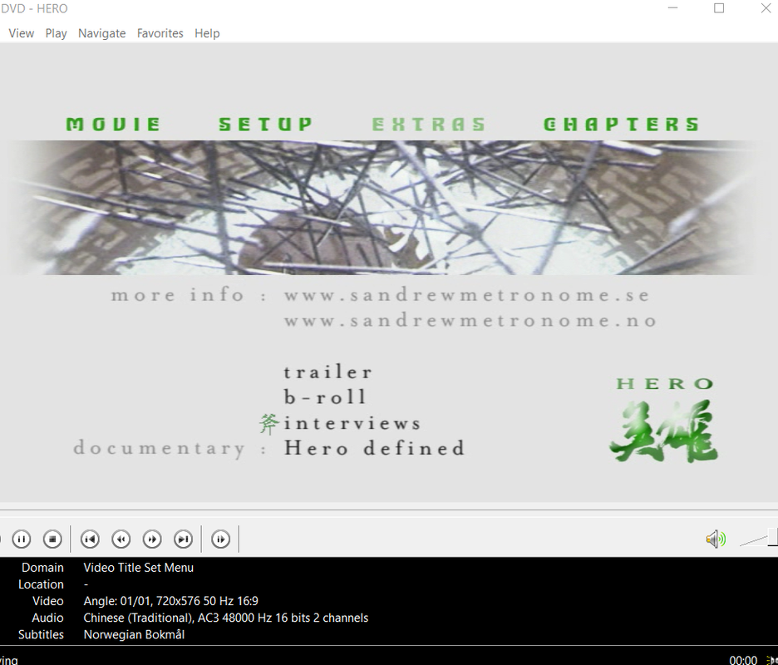Screen dimensions: 778x665
Task: Skip to previous chapter button
Action: click(x=90, y=539)
